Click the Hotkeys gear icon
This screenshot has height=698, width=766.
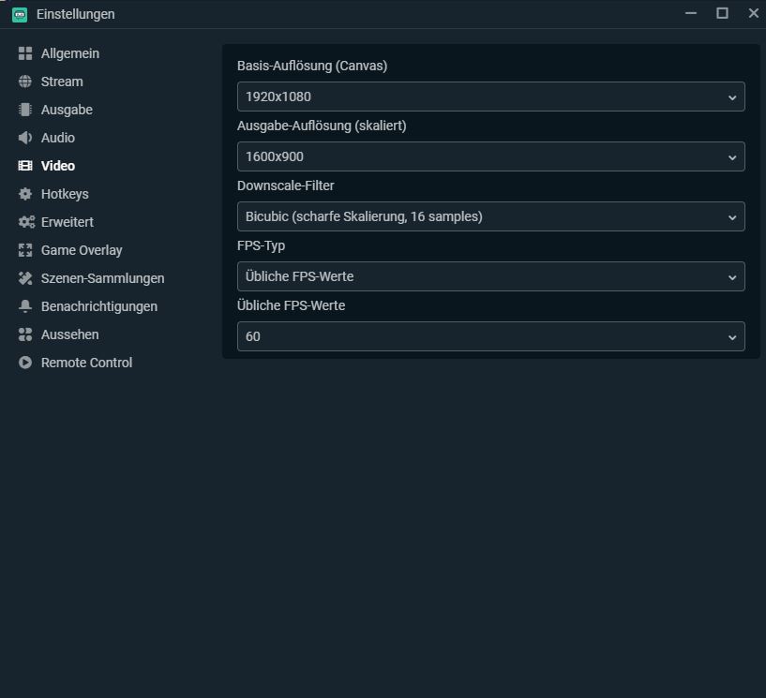click(x=25, y=194)
